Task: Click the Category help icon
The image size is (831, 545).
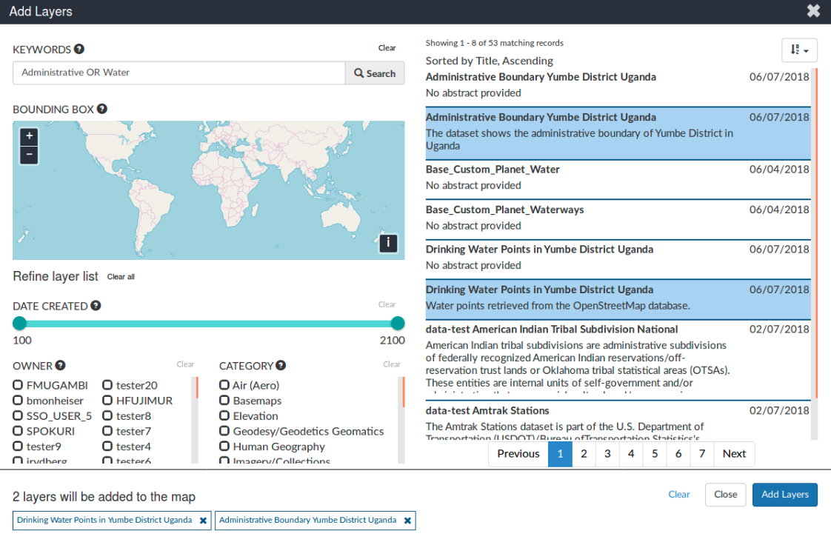Action: point(281,366)
